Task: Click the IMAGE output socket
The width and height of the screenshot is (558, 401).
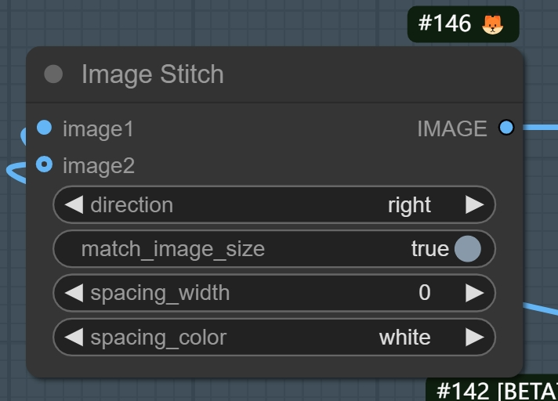Action: pyautogui.click(x=506, y=127)
